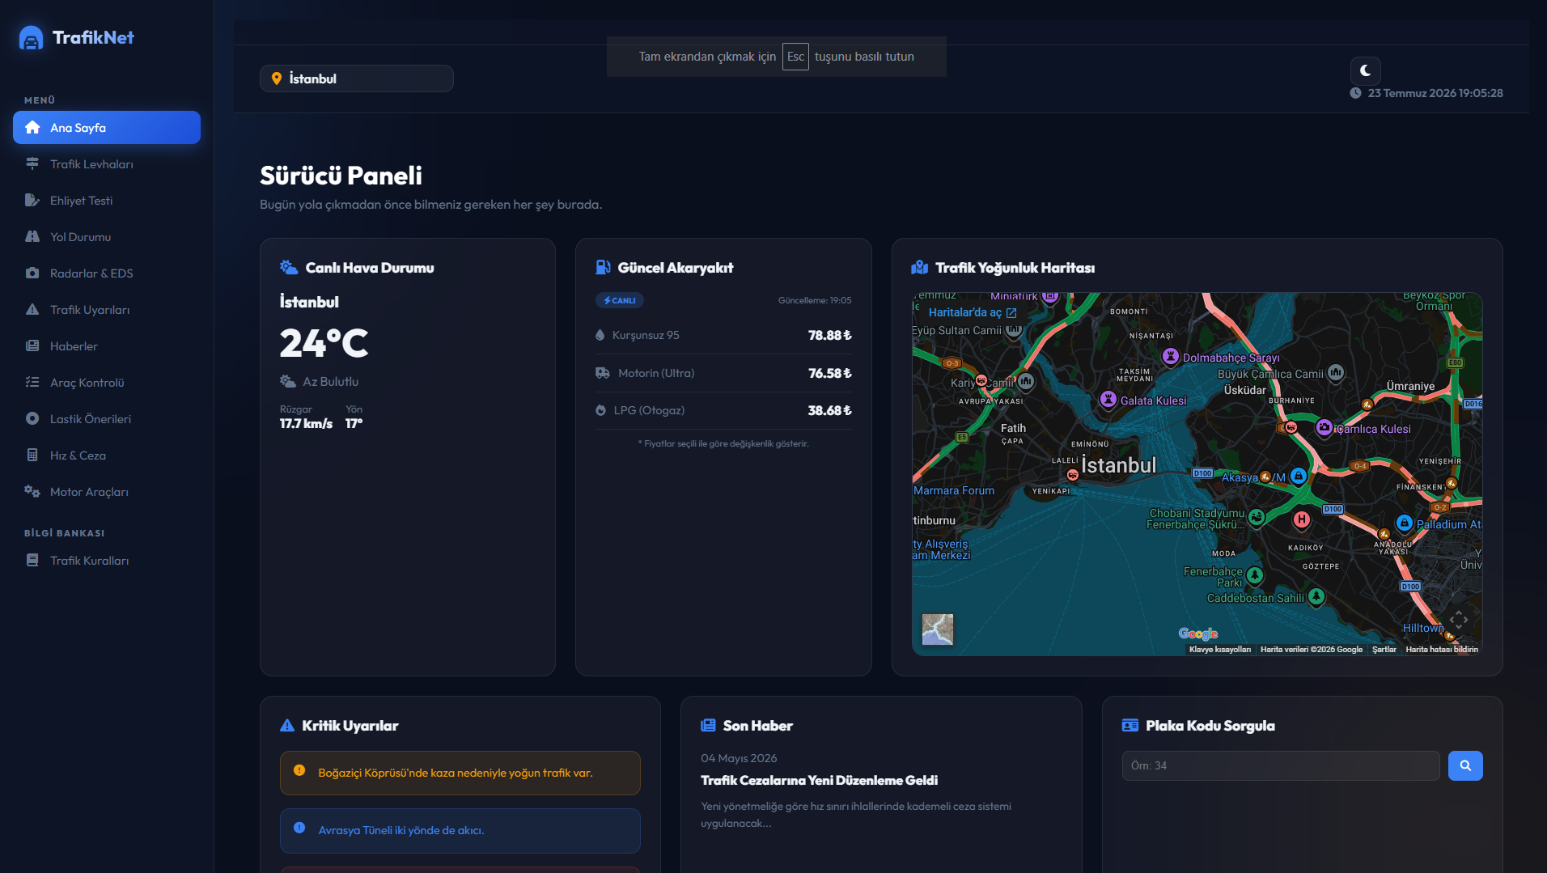Click the hospital H marker on map

click(x=1301, y=519)
